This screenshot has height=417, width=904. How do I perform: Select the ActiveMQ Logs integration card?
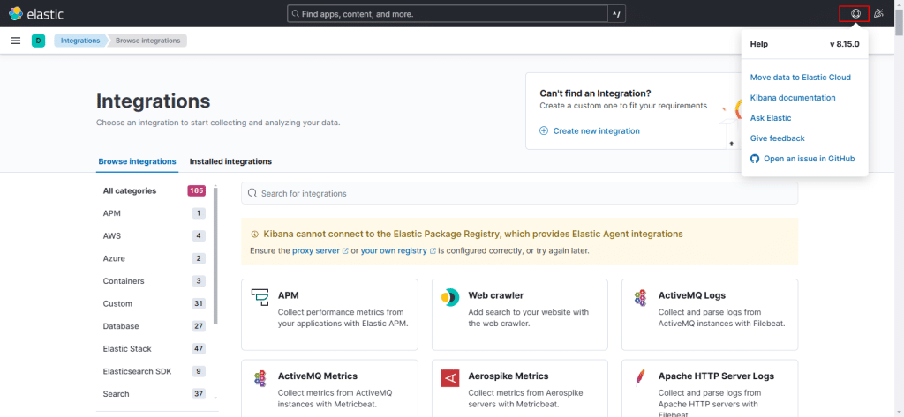pyautogui.click(x=710, y=314)
